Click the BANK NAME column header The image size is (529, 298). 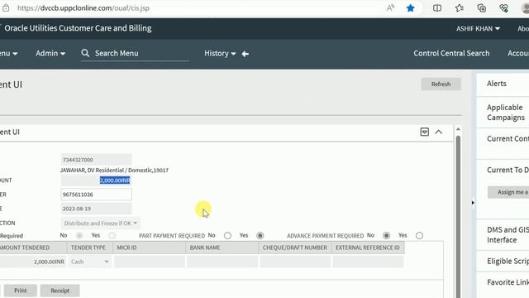222,248
